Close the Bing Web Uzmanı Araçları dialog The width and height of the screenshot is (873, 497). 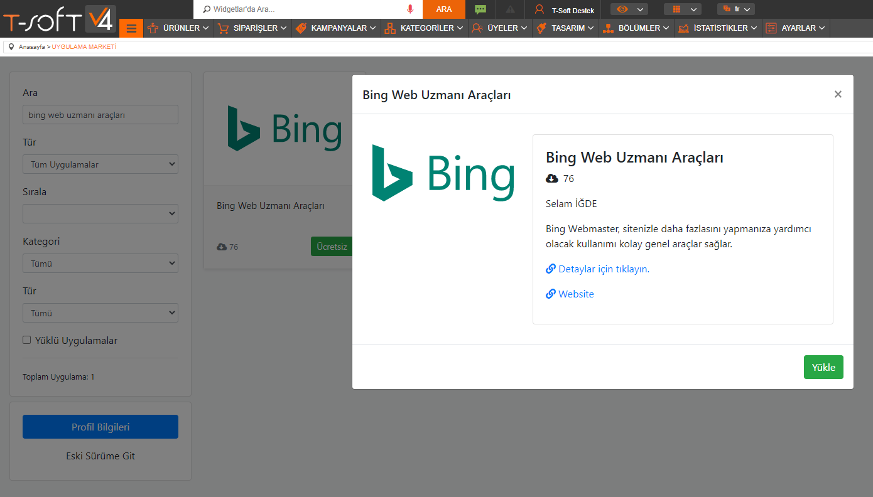coord(838,94)
